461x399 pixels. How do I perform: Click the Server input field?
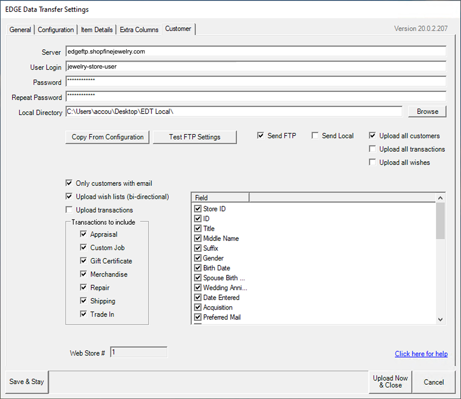tap(255, 52)
